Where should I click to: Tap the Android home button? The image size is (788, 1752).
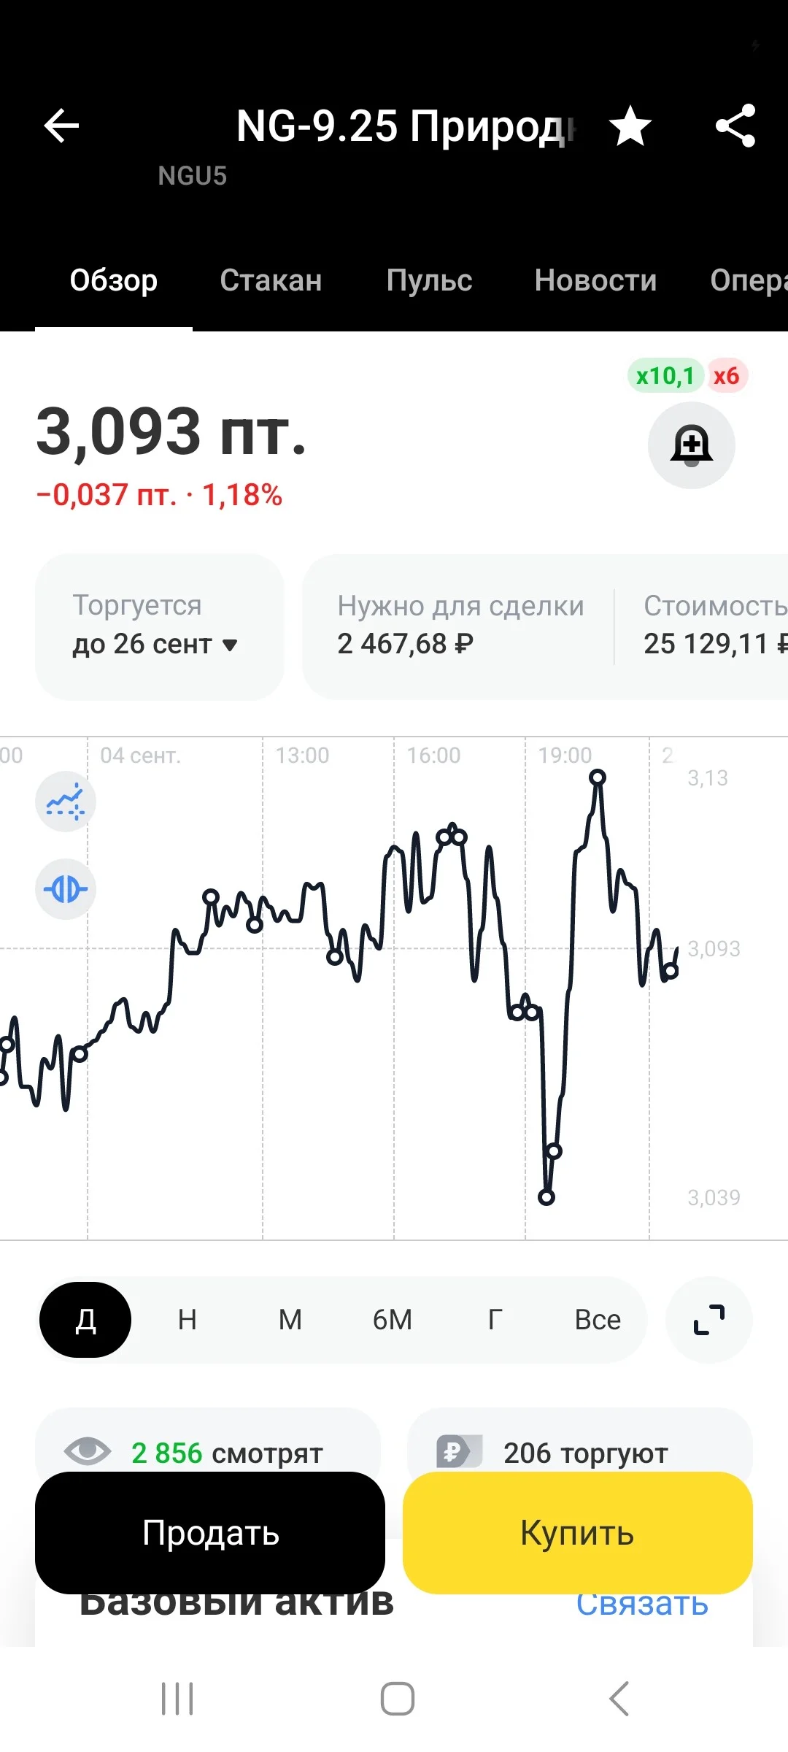point(398,1699)
